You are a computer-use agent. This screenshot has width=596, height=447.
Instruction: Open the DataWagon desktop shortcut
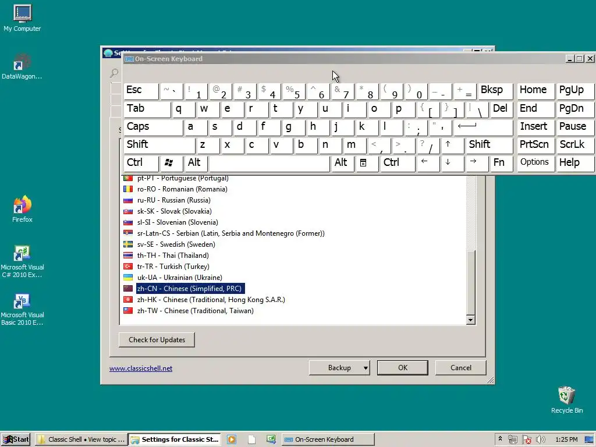pos(22,66)
